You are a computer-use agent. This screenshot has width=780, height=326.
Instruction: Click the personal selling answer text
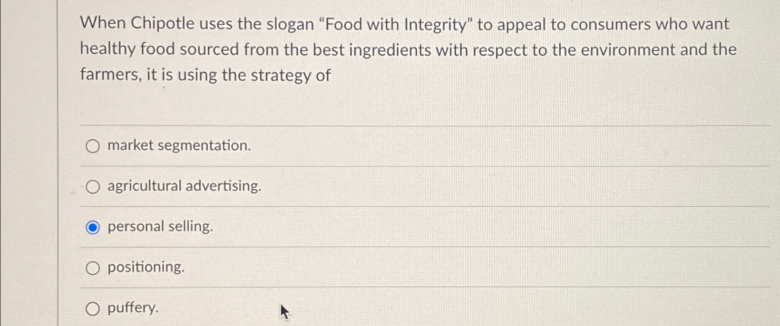(x=160, y=226)
